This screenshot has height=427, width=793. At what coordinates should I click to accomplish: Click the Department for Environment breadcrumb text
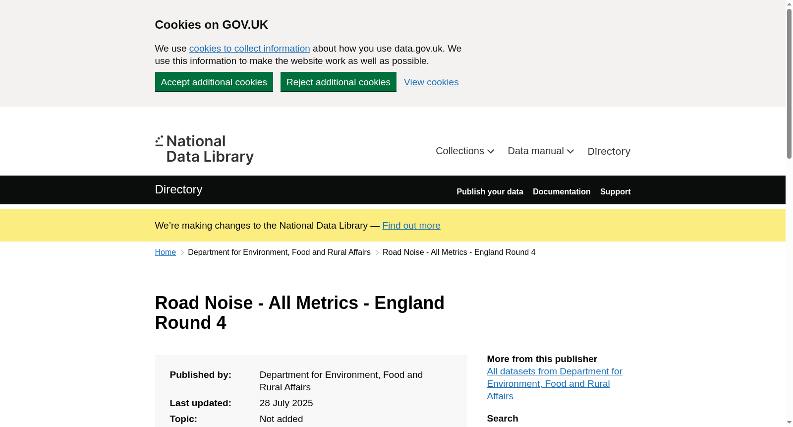click(x=279, y=252)
